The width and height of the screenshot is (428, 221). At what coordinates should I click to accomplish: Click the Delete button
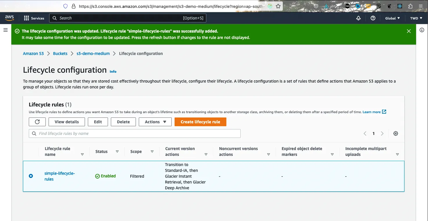pos(123,122)
